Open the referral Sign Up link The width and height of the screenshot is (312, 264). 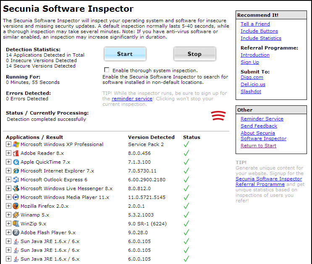250,62
